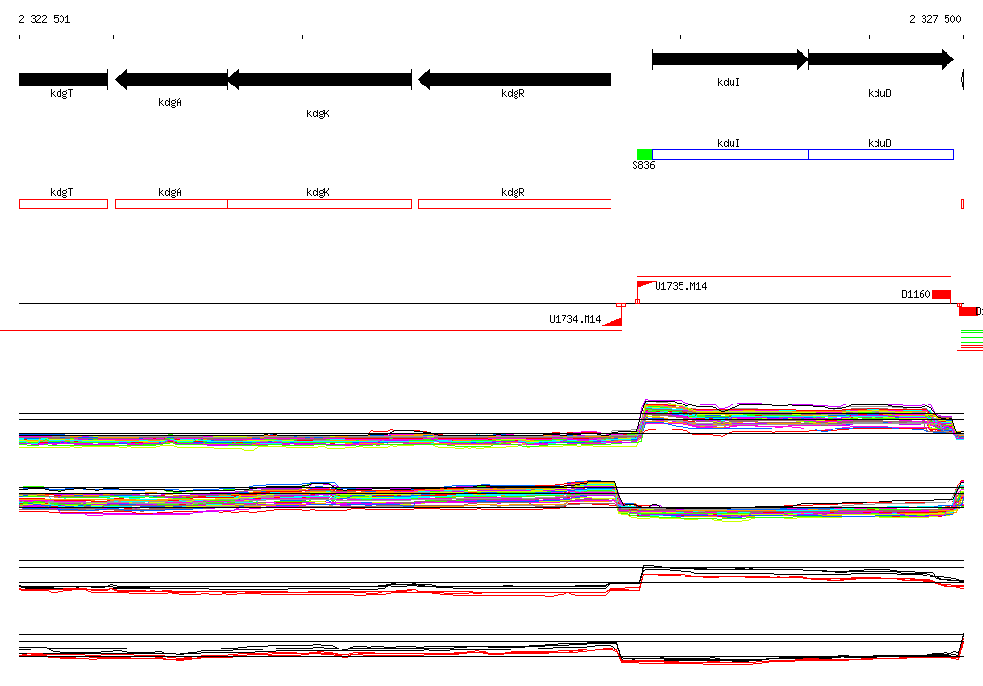Click the black kdgT gene arrow
The image size is (983, 686).
click(x=62, y=80)
